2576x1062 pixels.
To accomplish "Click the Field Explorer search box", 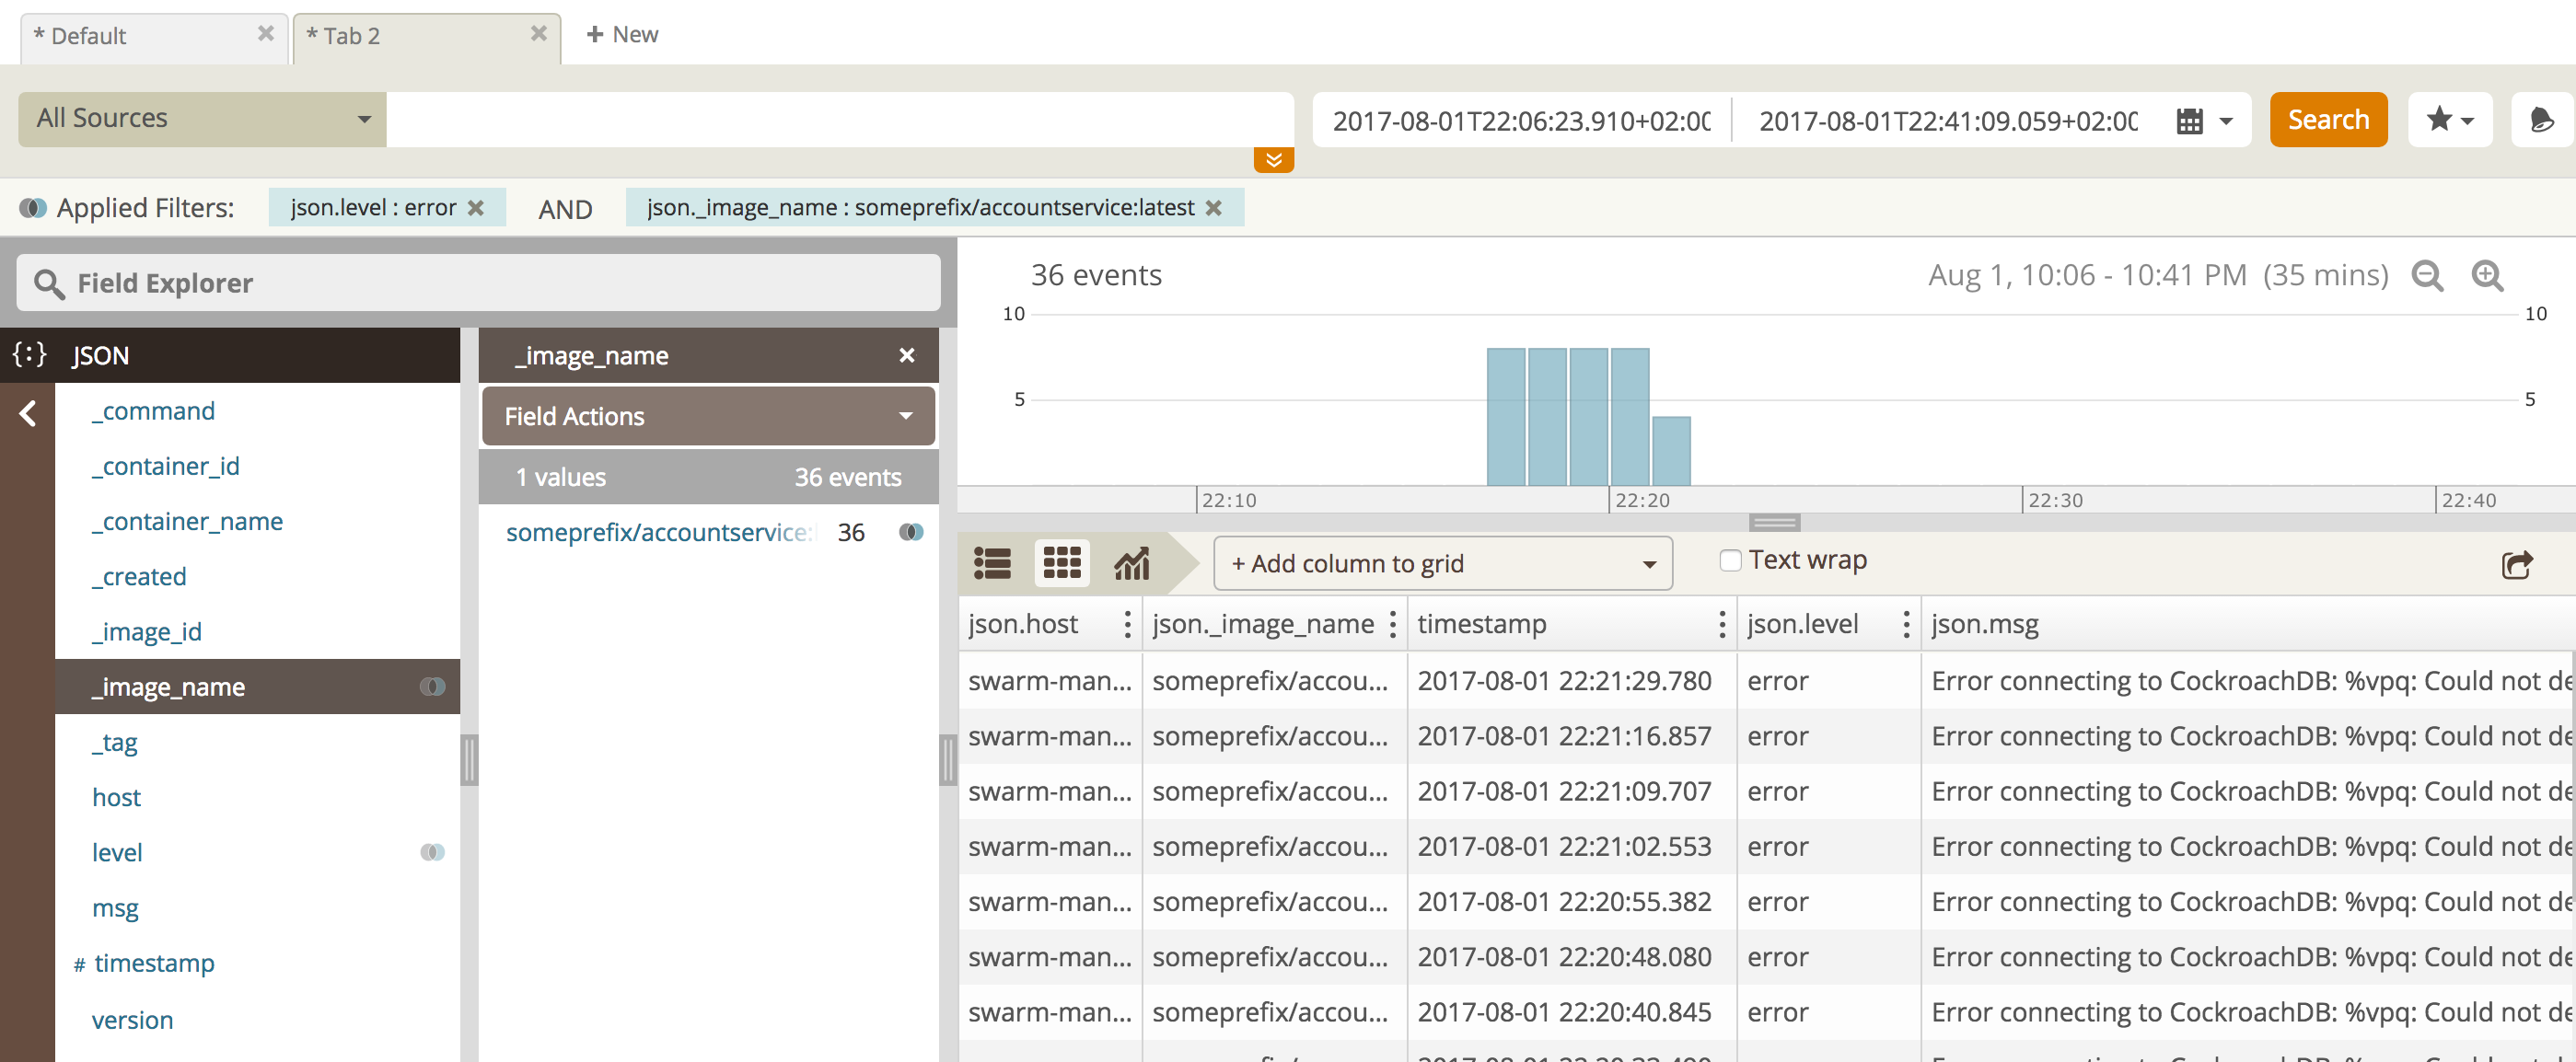I will click(x=478, y=283).
